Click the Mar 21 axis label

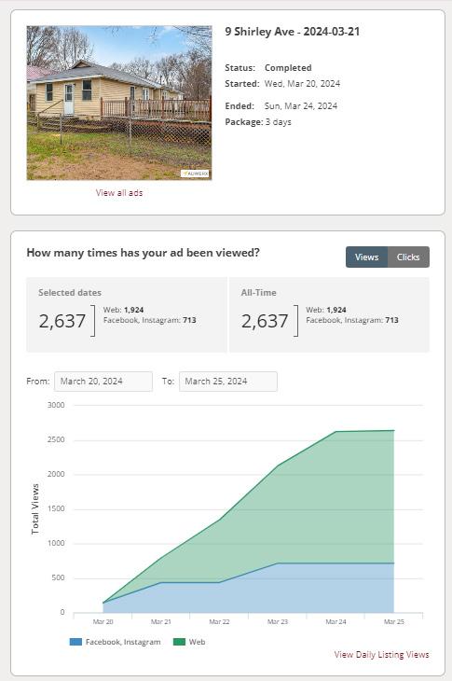click(x=161, y=622)
